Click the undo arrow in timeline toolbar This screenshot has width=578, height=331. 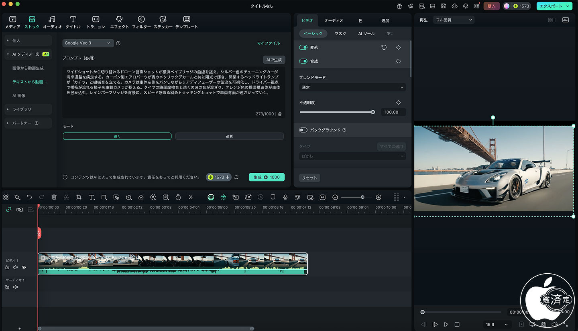[29, 197]
